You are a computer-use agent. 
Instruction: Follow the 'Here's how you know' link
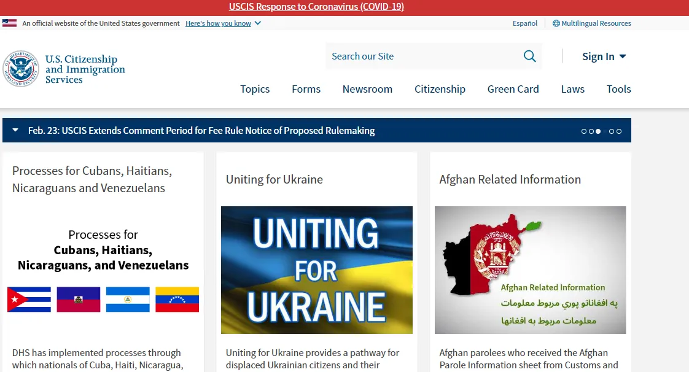coord(219,23)
